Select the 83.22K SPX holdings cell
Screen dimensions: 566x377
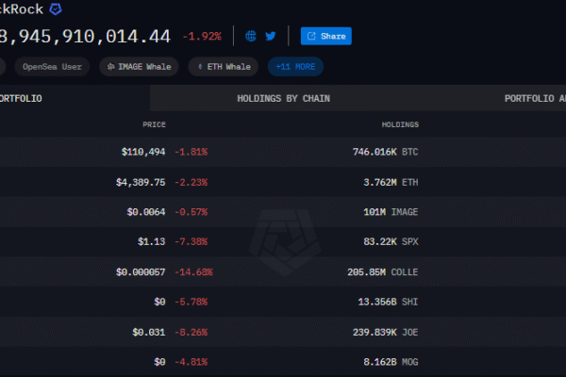click(x=391, y=241)
